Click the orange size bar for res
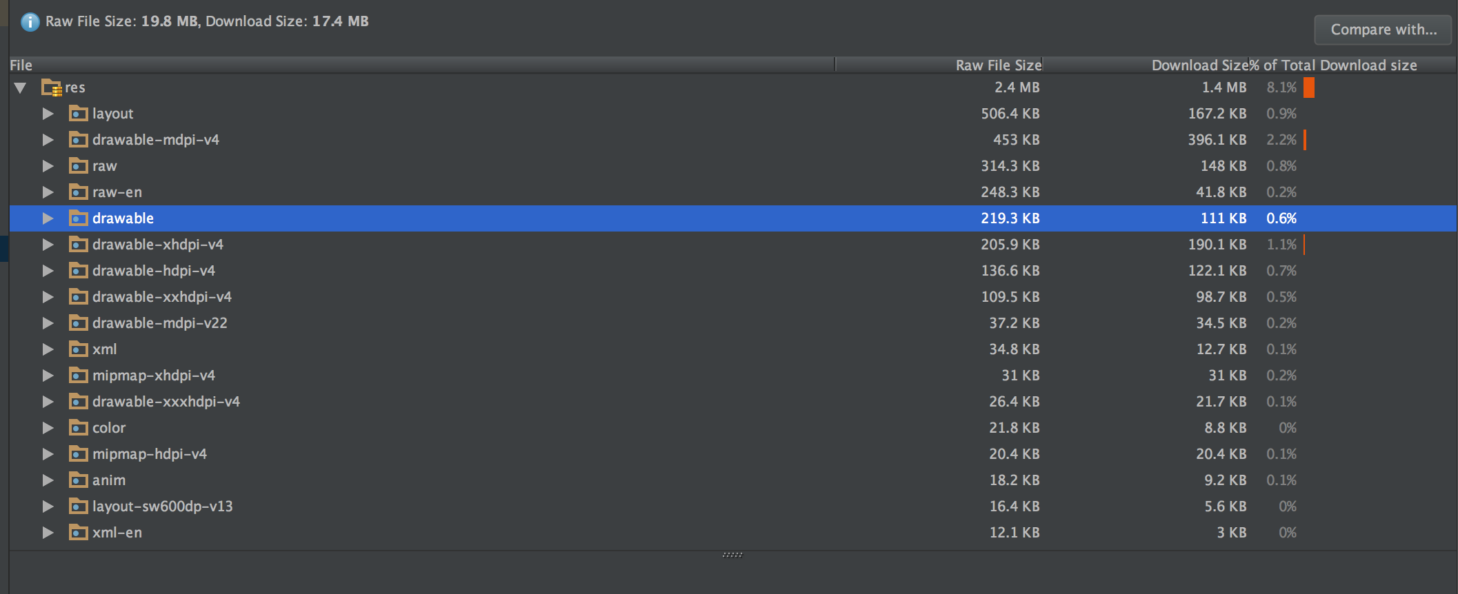Image resolution: width=1458 pixels, height=594 pixels. click(1309, 88)
